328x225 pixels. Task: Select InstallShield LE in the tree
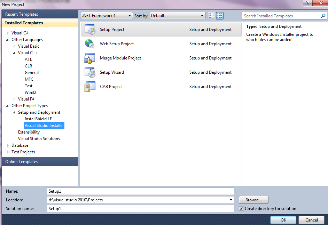tap(38, 119)
